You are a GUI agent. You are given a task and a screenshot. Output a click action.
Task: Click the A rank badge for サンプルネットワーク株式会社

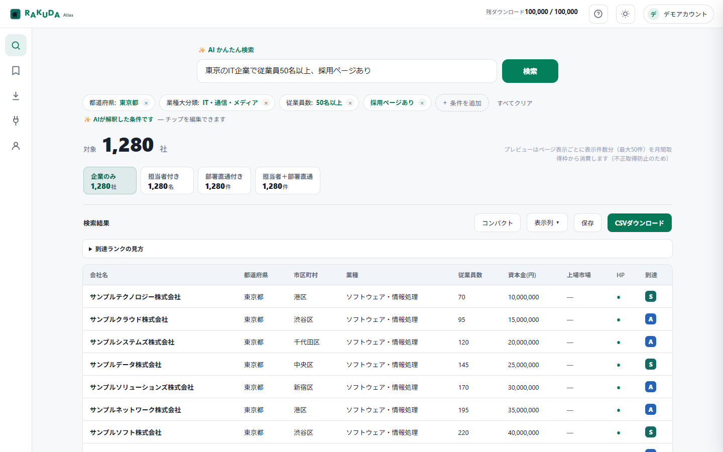(651, 409)
